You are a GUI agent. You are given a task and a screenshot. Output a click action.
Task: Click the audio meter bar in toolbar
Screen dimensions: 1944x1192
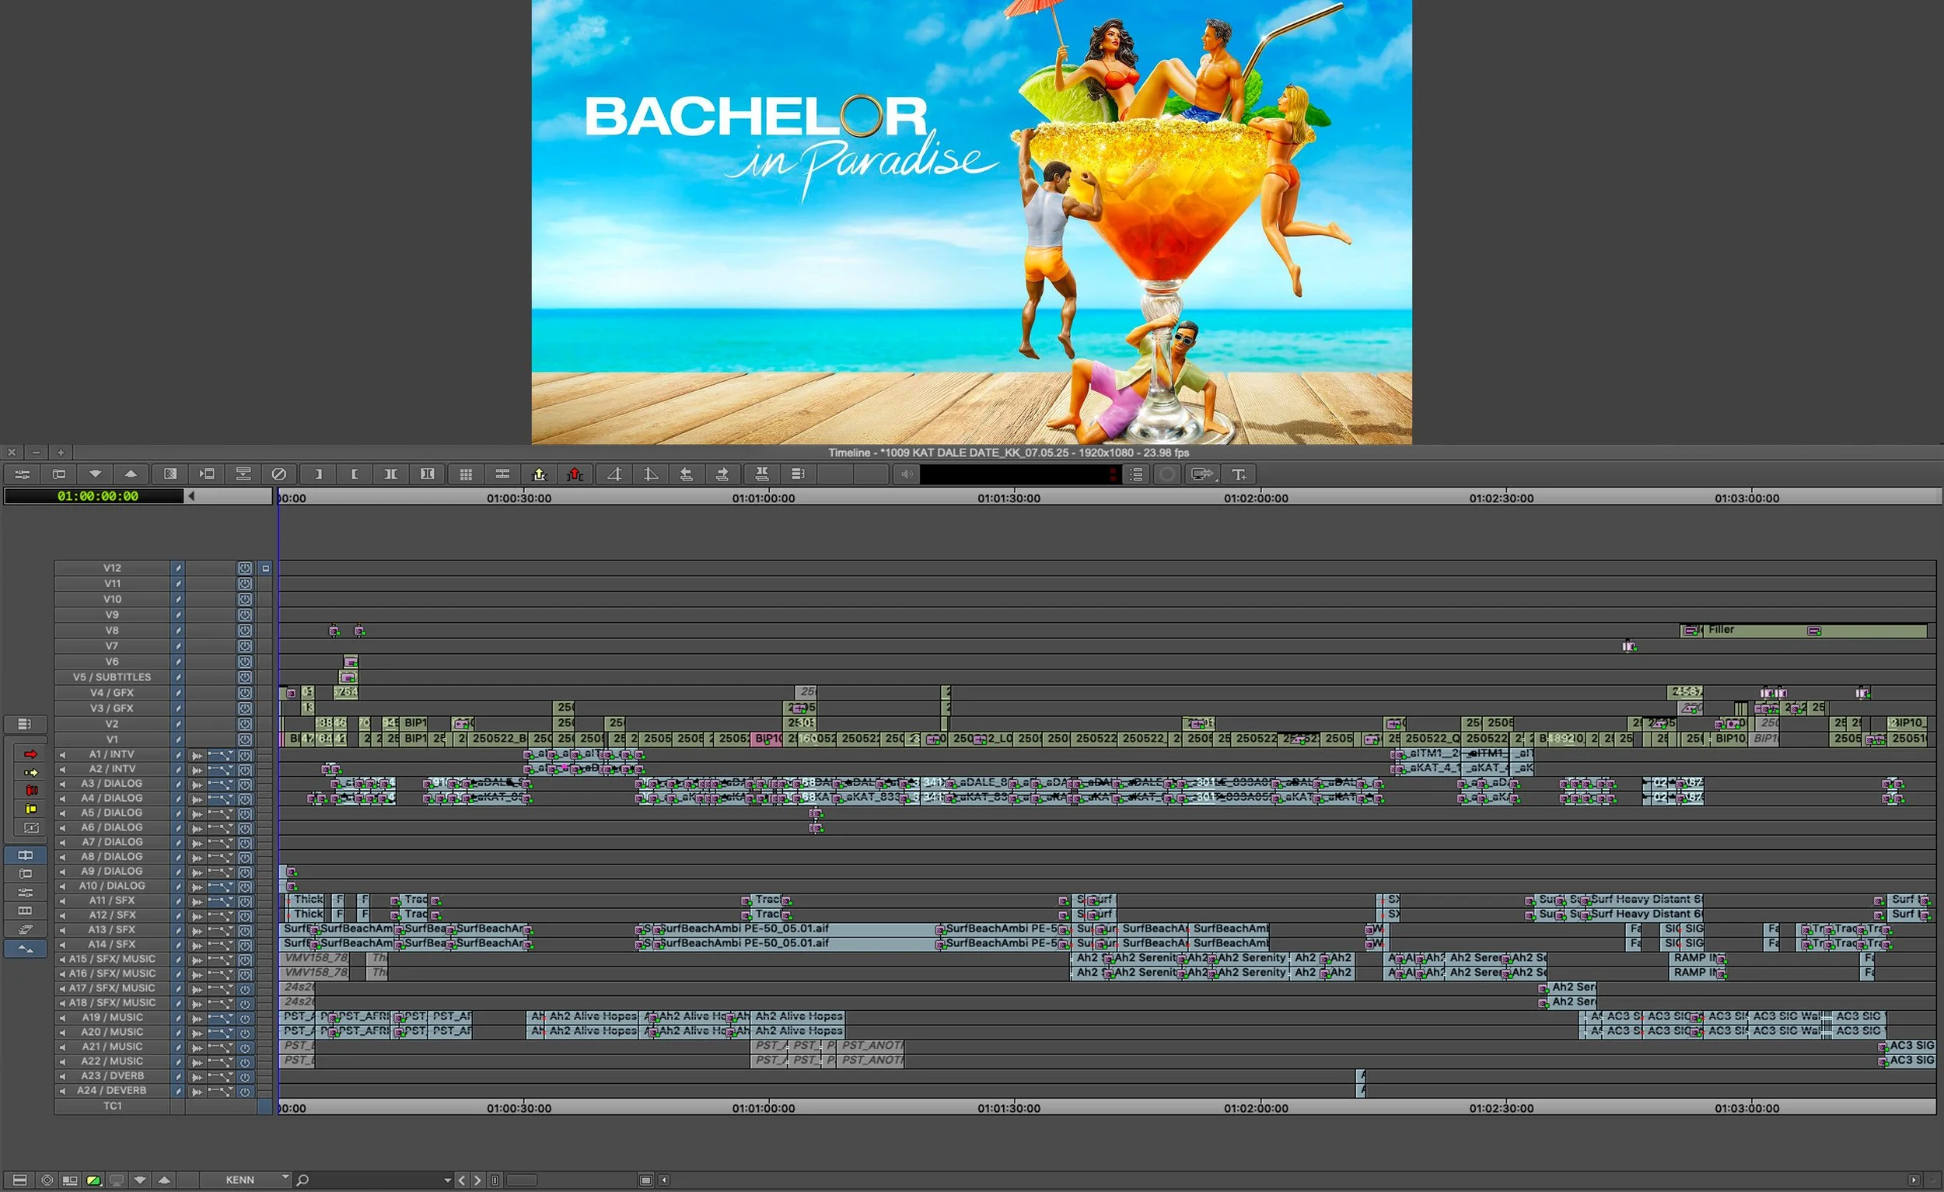pos(1019,474)
